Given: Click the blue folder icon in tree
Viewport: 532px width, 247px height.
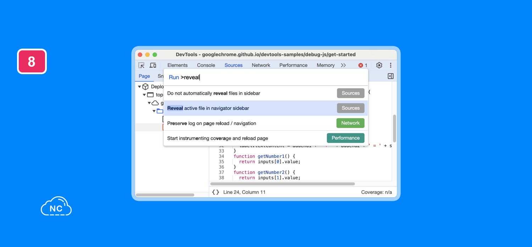Looking at the screenshot, I should (x=160, y=111).
